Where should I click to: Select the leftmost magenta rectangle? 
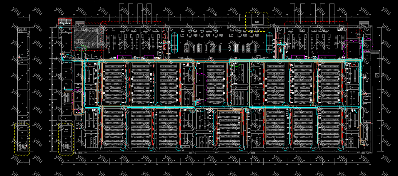124,57
